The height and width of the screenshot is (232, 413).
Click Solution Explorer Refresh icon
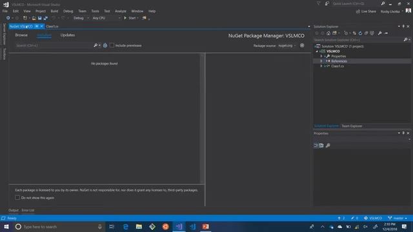[x=360, y=33]
